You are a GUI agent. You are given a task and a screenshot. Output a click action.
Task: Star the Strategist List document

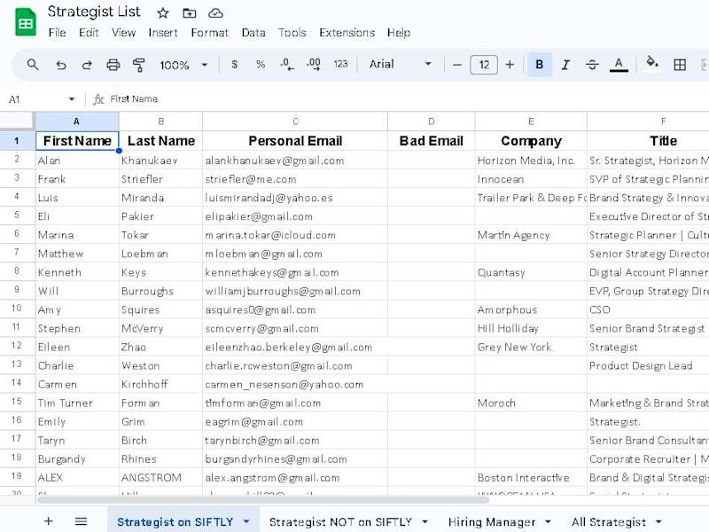point(163,13)
